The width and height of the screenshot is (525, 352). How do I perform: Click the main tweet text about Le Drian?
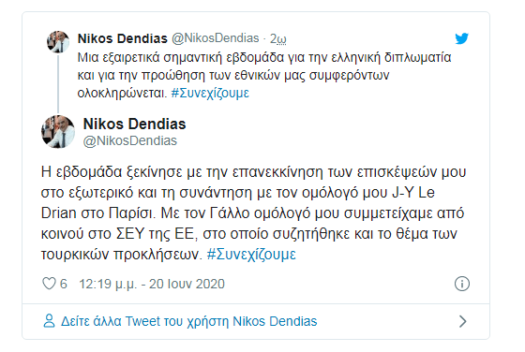click(253, 213)
